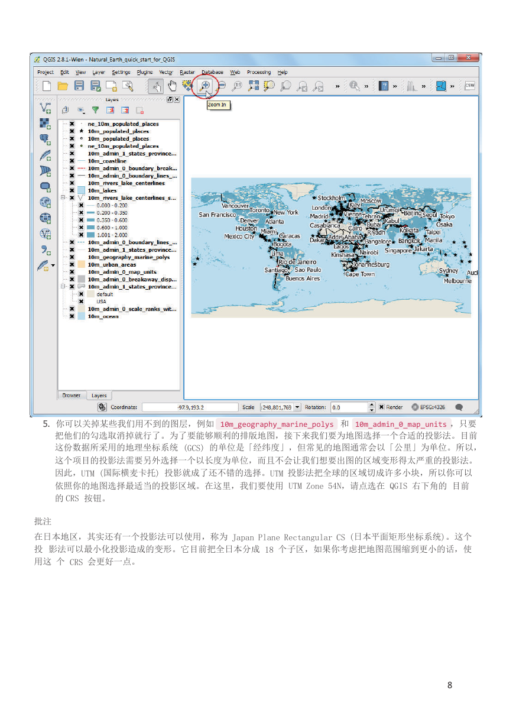Select the Touch zoom and pan arrow tool
The width and height of the screenshot is (513, 726).
(156, 86)
